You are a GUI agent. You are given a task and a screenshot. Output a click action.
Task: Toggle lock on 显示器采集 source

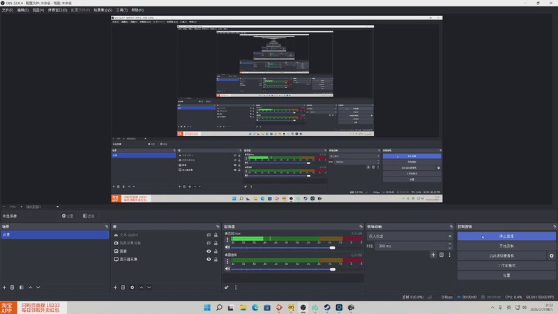click(216, 259)
